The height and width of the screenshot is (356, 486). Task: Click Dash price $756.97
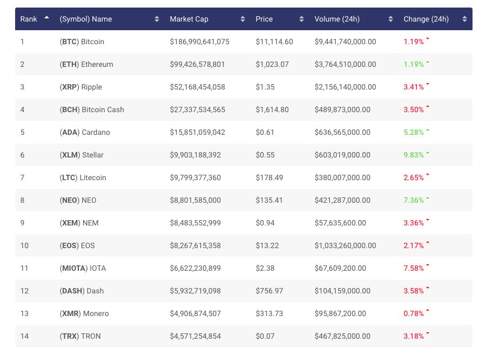pos(269,291)
